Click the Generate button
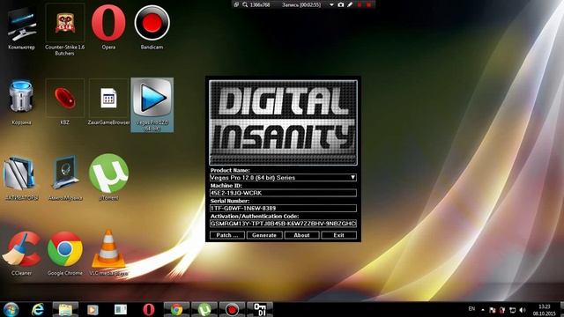The width and height of the screenshot is (564, 317). pos(264,235)
